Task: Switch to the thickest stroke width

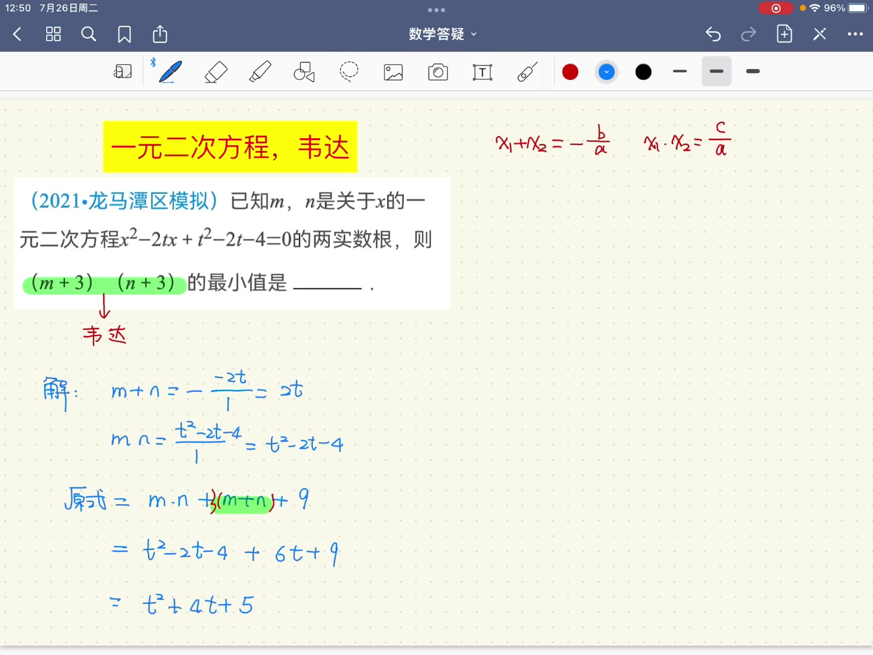Action: pyautogui.click(x=752, y=71)
